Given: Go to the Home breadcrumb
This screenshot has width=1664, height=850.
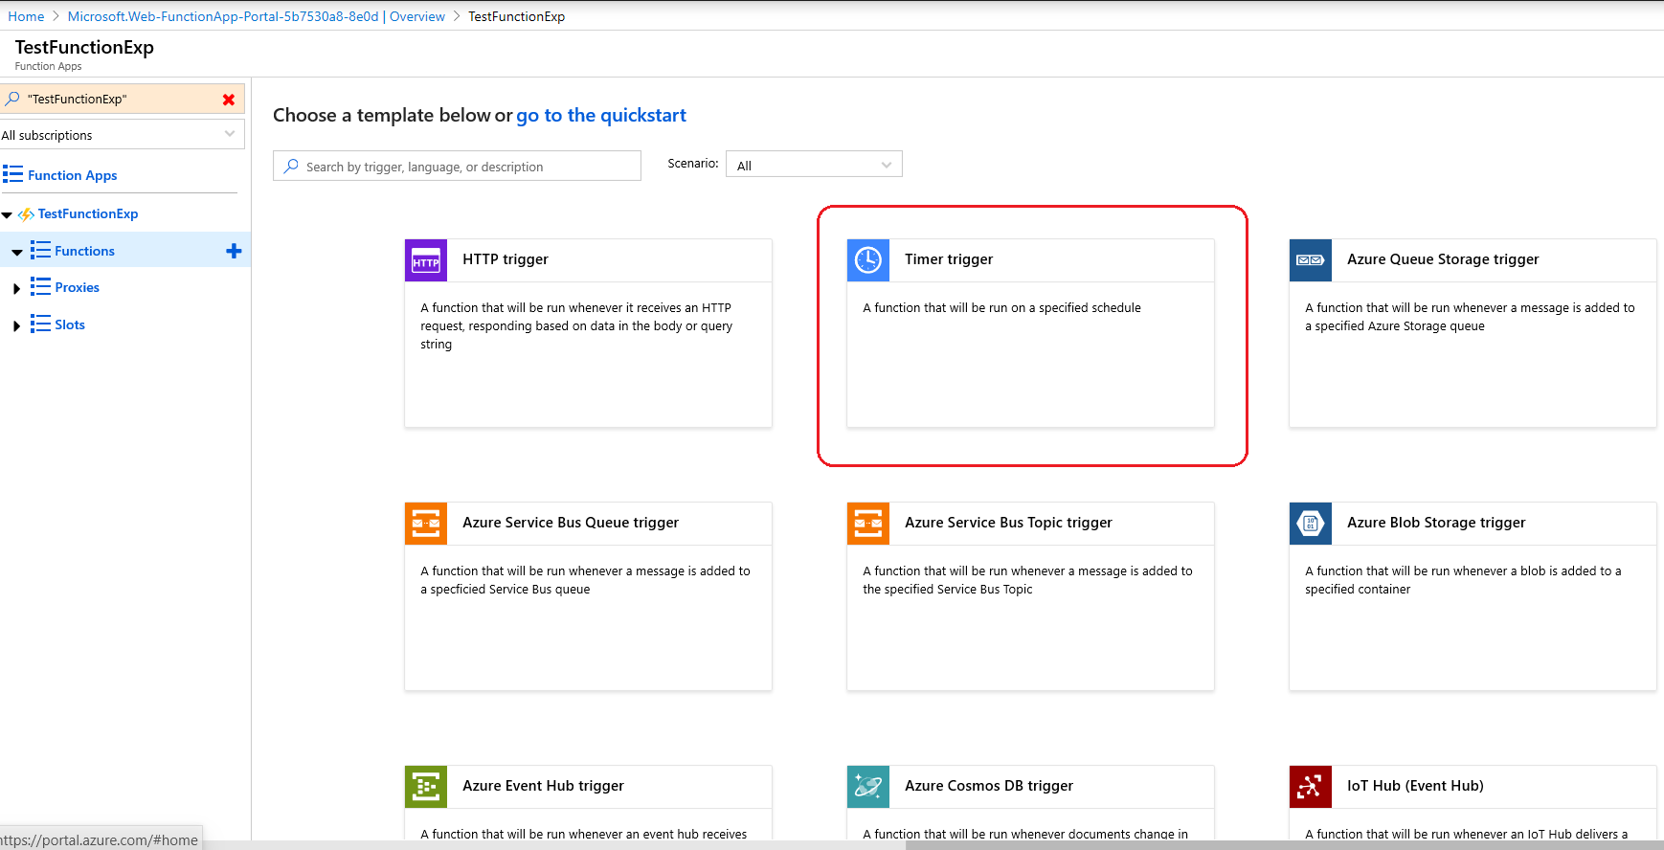Looking at the screenshot, I should pyautogui.click(x=26, y=16).
